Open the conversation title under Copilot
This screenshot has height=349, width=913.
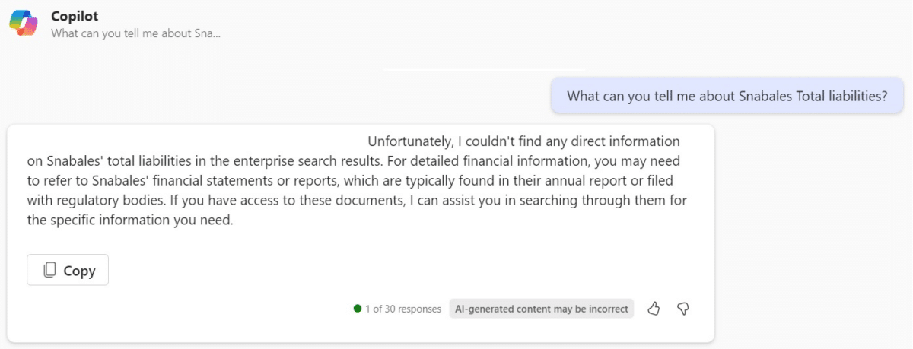(x=135, y=33)
